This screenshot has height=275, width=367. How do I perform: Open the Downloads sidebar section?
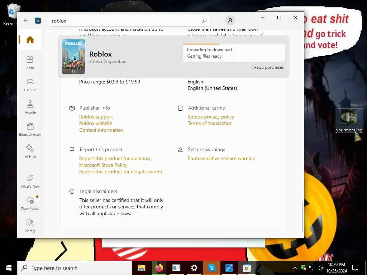30,204
